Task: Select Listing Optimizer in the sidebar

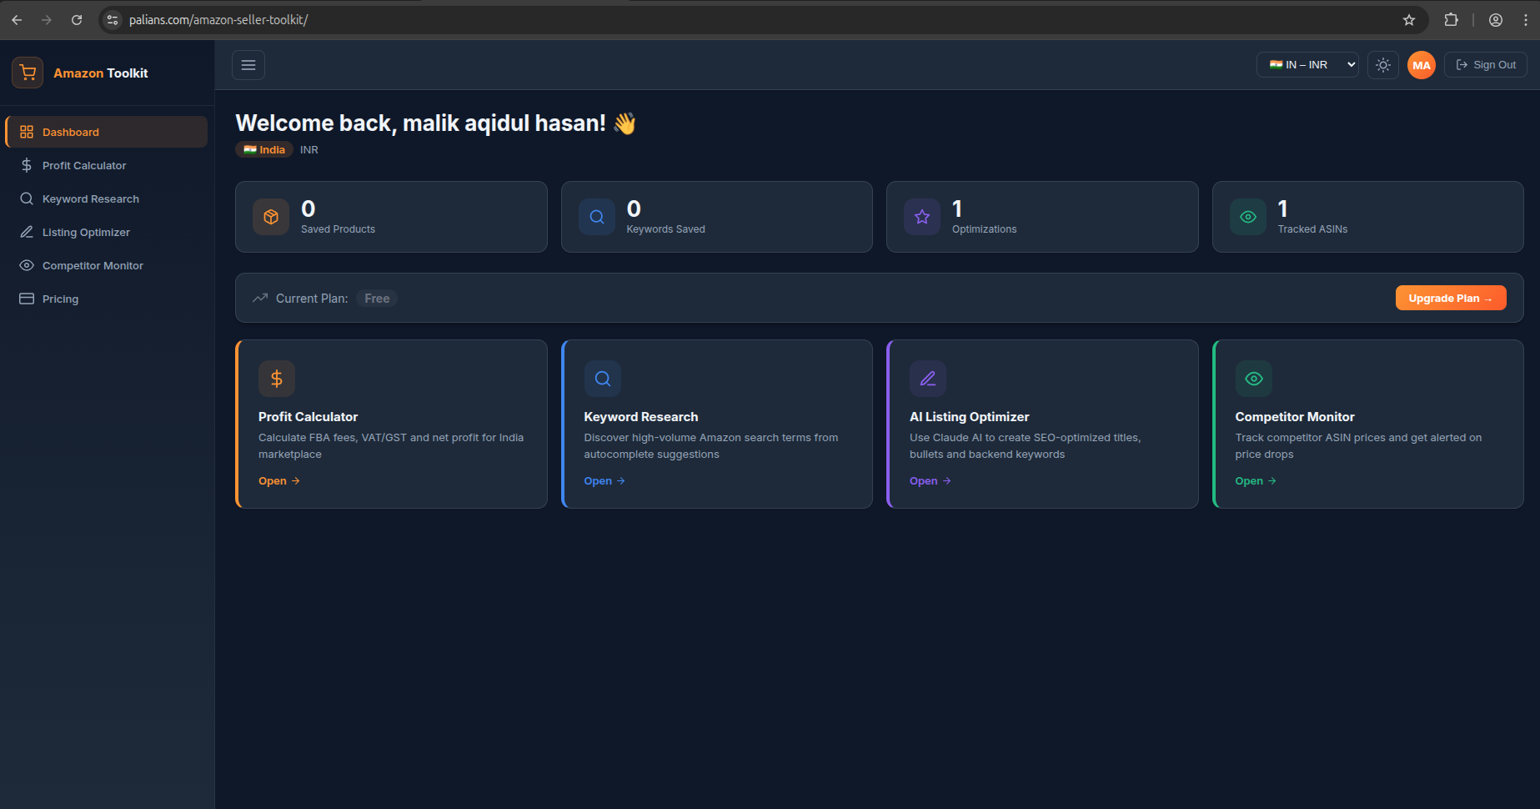Action: 107,232
